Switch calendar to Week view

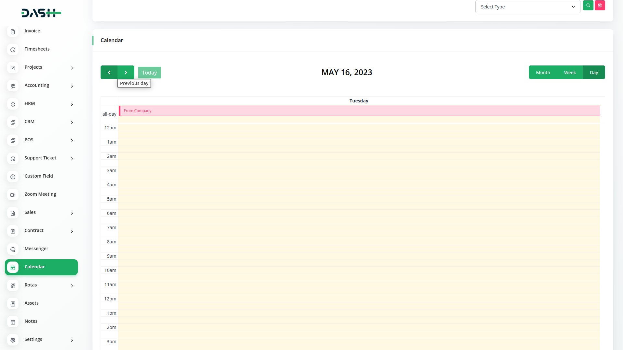[570, 72]
